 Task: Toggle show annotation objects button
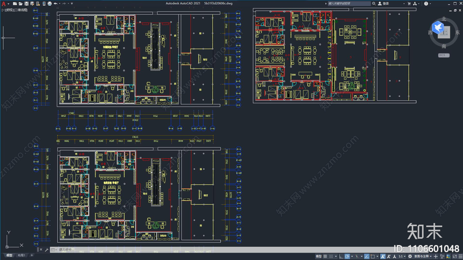383,256
